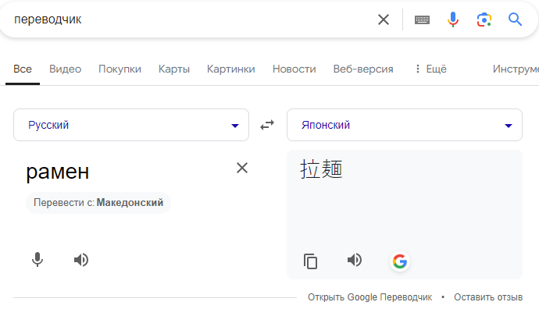Open Google Lens image search

[x=484, y=20]
